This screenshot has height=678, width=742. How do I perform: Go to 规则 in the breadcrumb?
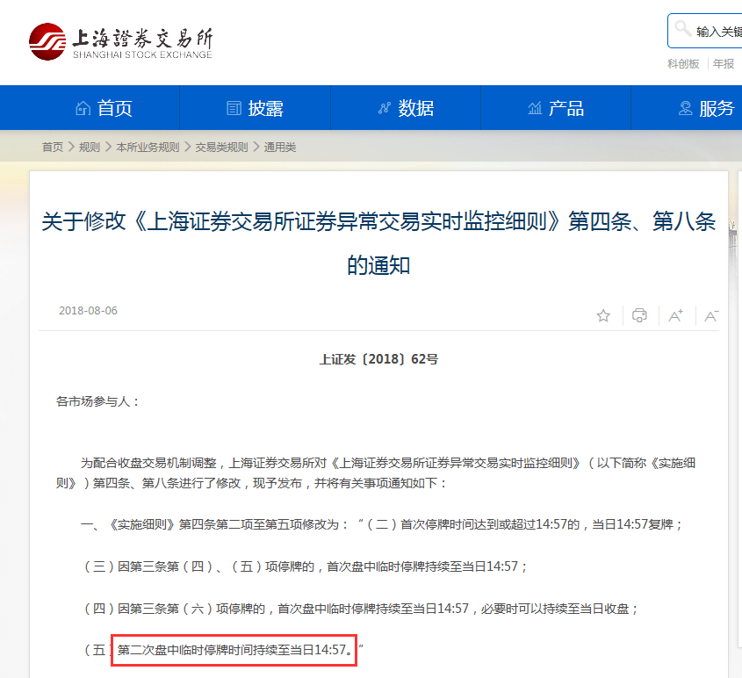(90, 148)
